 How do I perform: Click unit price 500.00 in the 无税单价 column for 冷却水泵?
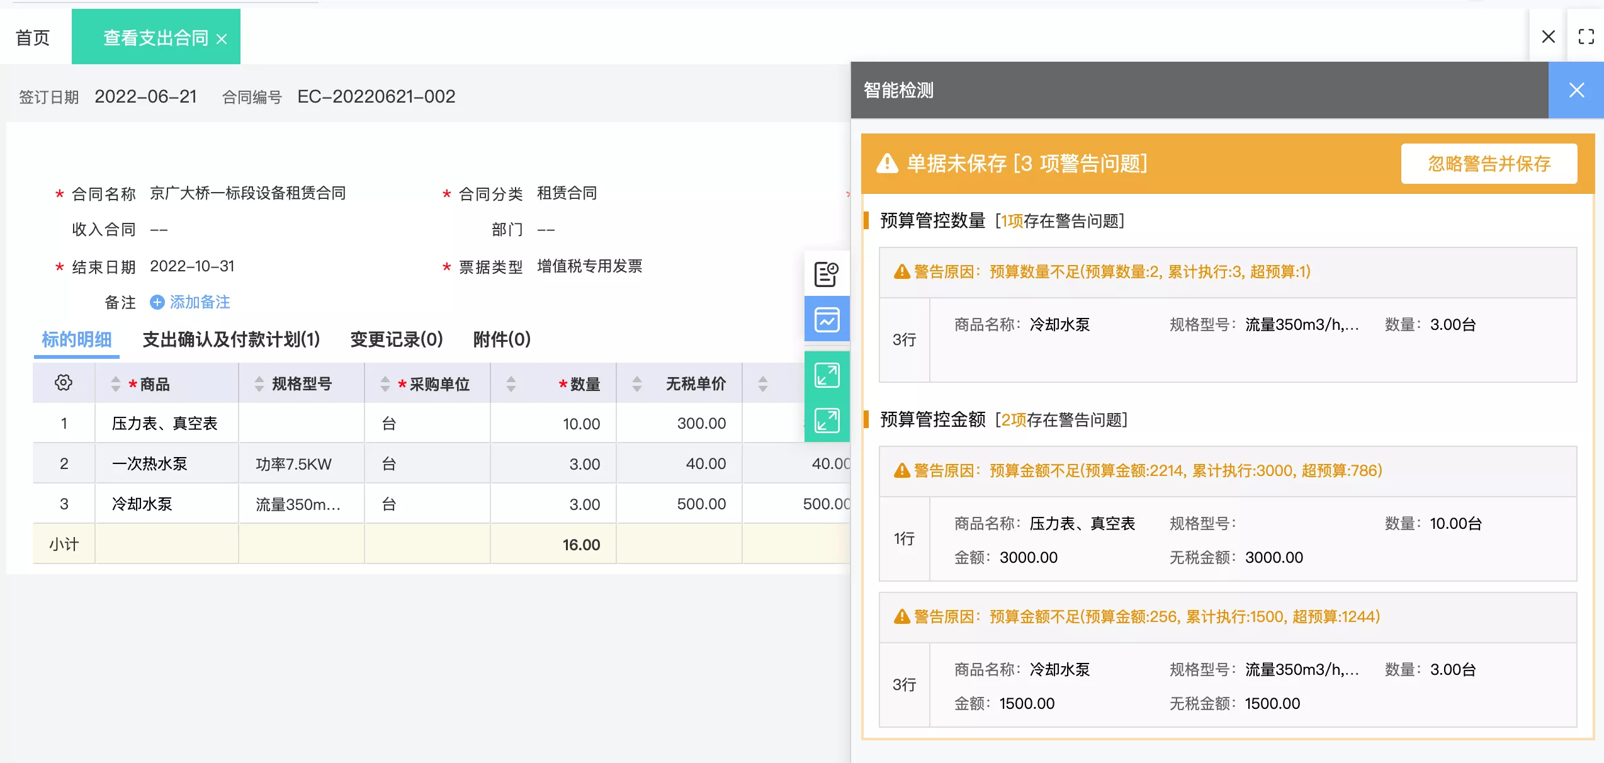(x=679, y=504)
